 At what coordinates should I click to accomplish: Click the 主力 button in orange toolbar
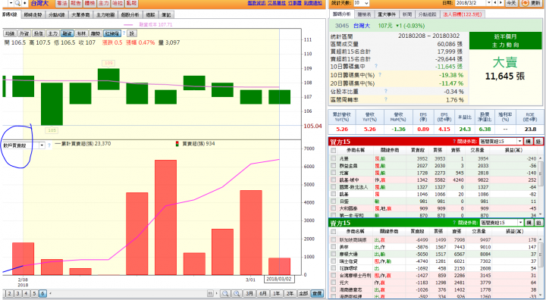pyautogui.click(x=104, y=4)
